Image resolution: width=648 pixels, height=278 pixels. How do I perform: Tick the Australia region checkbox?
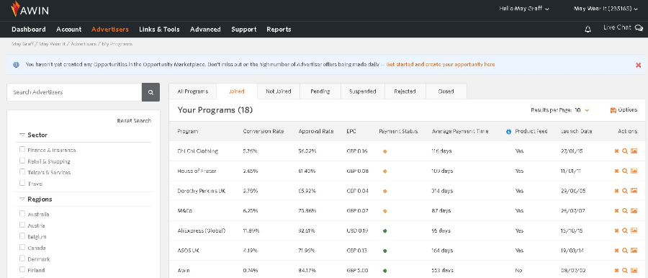pyautogui.click(x=22, y=213)
